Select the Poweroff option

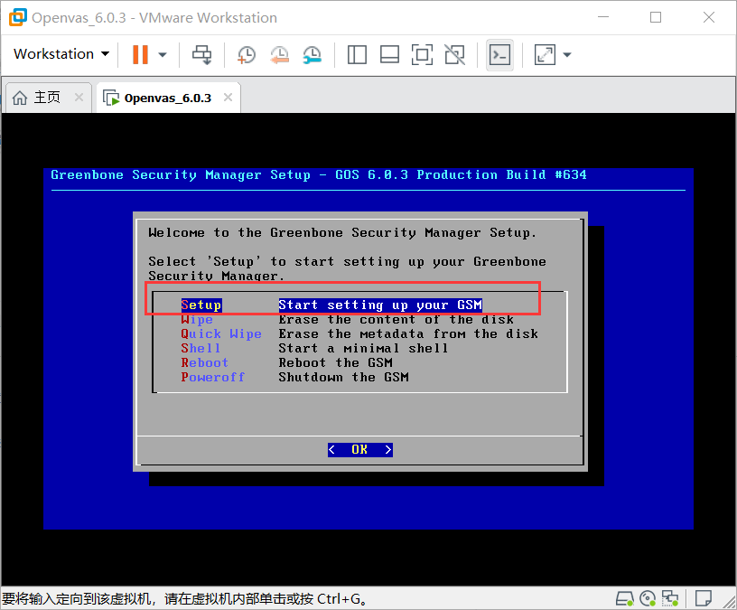pos(213,377)
